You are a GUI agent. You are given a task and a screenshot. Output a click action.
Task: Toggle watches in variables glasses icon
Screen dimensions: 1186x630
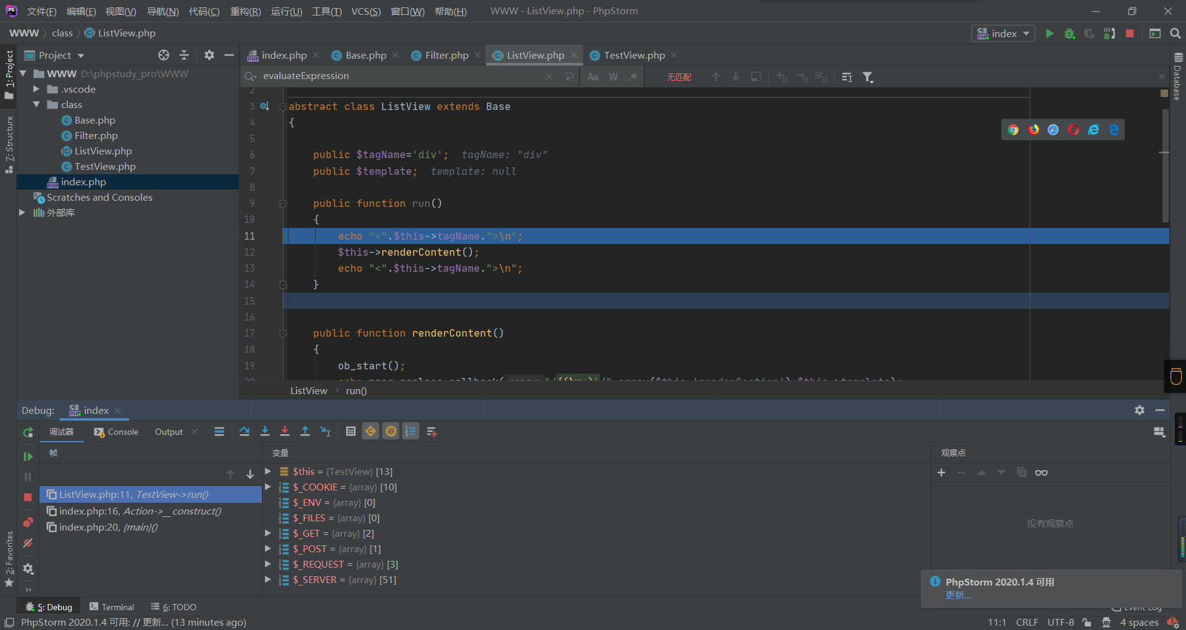click(1041, 472)
